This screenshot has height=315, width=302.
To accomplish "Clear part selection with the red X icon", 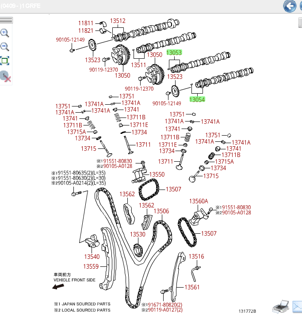I will tap(5, 76).
